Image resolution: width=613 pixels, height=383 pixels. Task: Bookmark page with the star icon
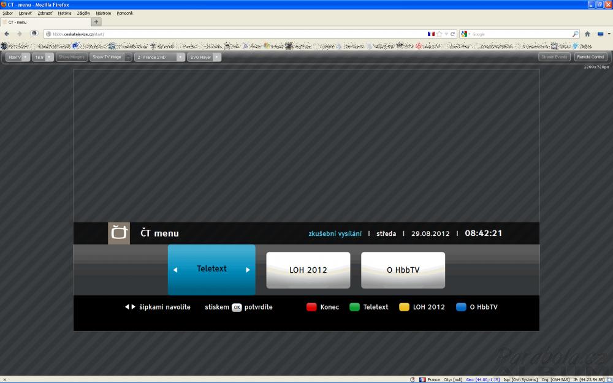tap(440, 34)
